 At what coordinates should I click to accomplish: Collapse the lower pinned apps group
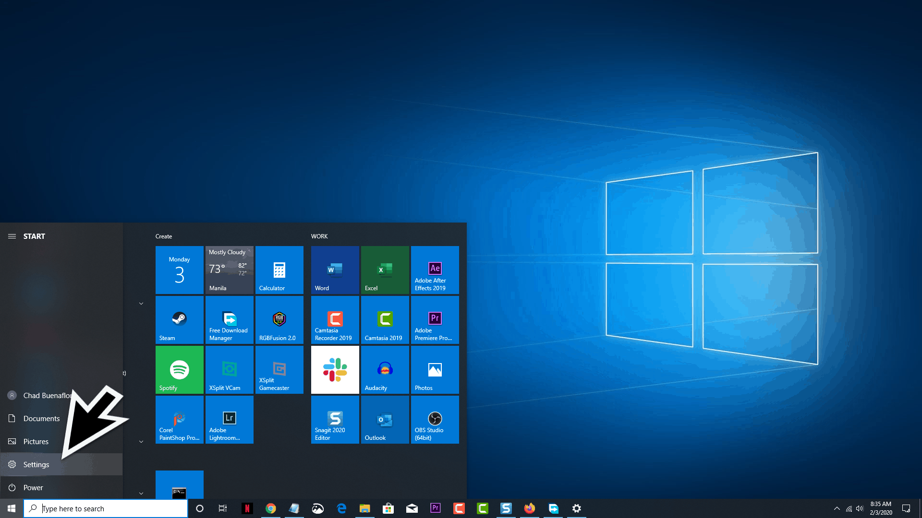[141, 493]
